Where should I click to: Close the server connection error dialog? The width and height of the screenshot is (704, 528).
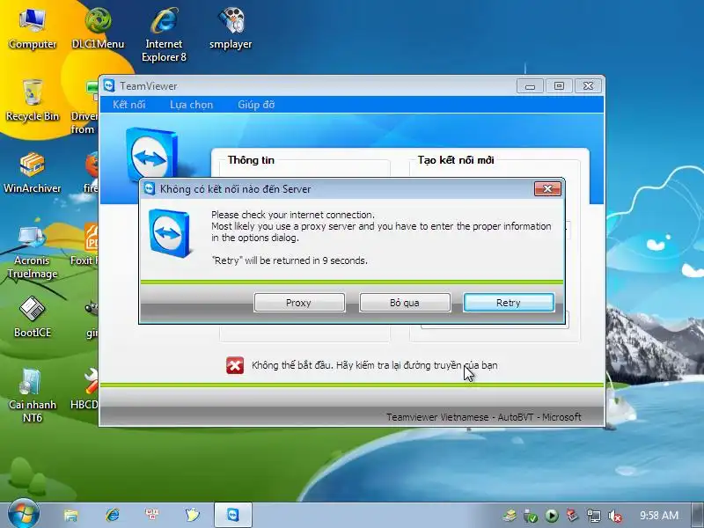tap(547, 188)
